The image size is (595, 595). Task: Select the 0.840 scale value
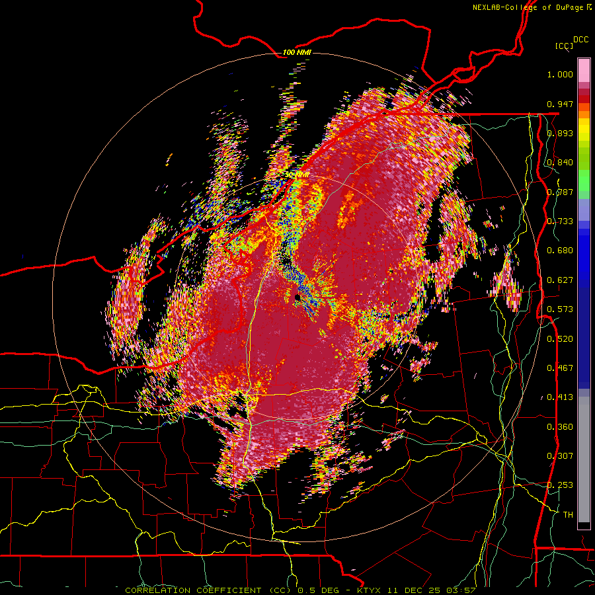560,163
